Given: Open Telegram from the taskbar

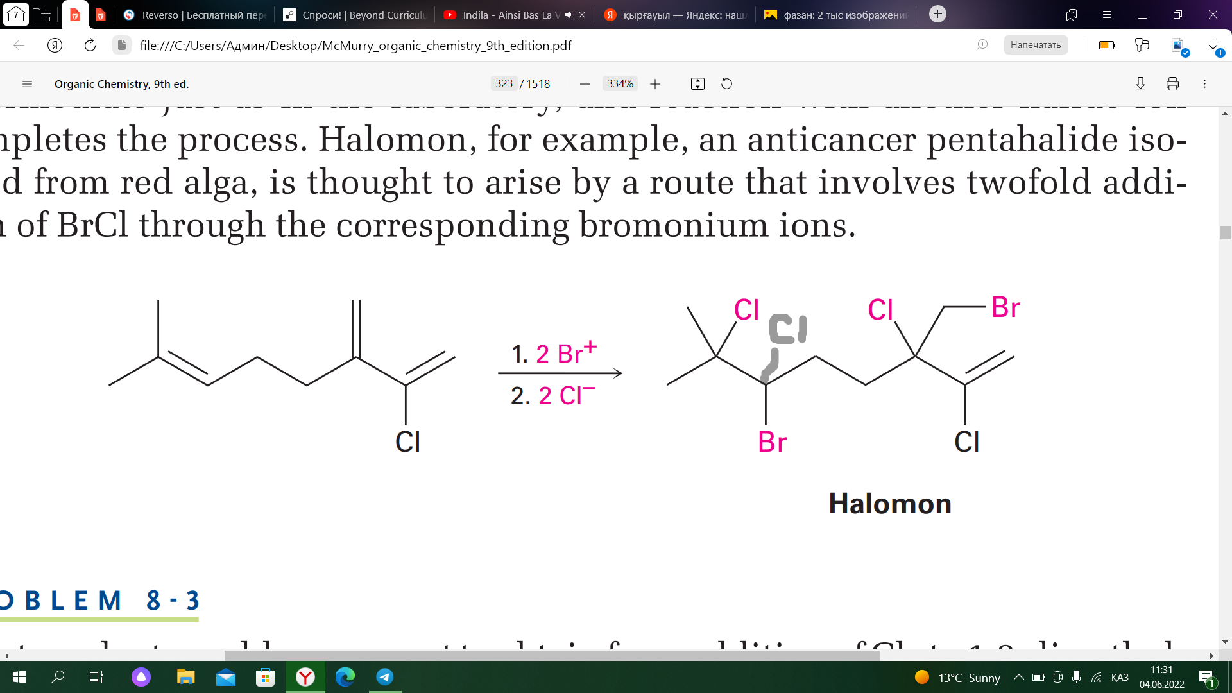Looking at the screenshot, I should (x=385, y=677).
